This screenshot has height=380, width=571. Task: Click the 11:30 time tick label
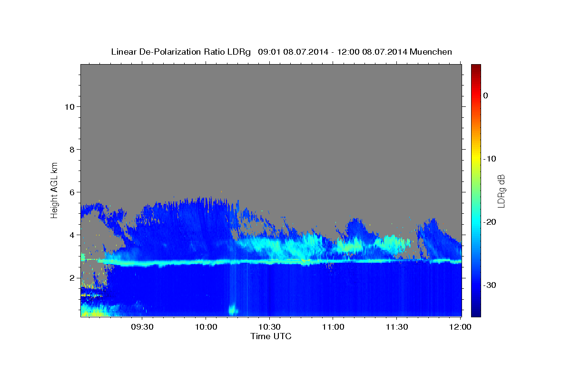tap(396, 327)
